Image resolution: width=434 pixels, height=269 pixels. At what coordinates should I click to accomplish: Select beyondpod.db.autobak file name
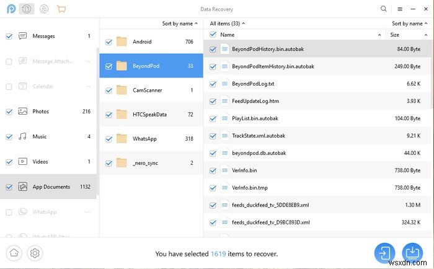coord(259,153)
